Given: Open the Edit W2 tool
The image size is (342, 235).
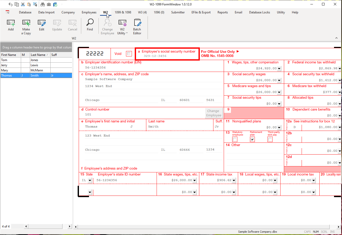Looking at the screenshot, I should tap(42, 25).
